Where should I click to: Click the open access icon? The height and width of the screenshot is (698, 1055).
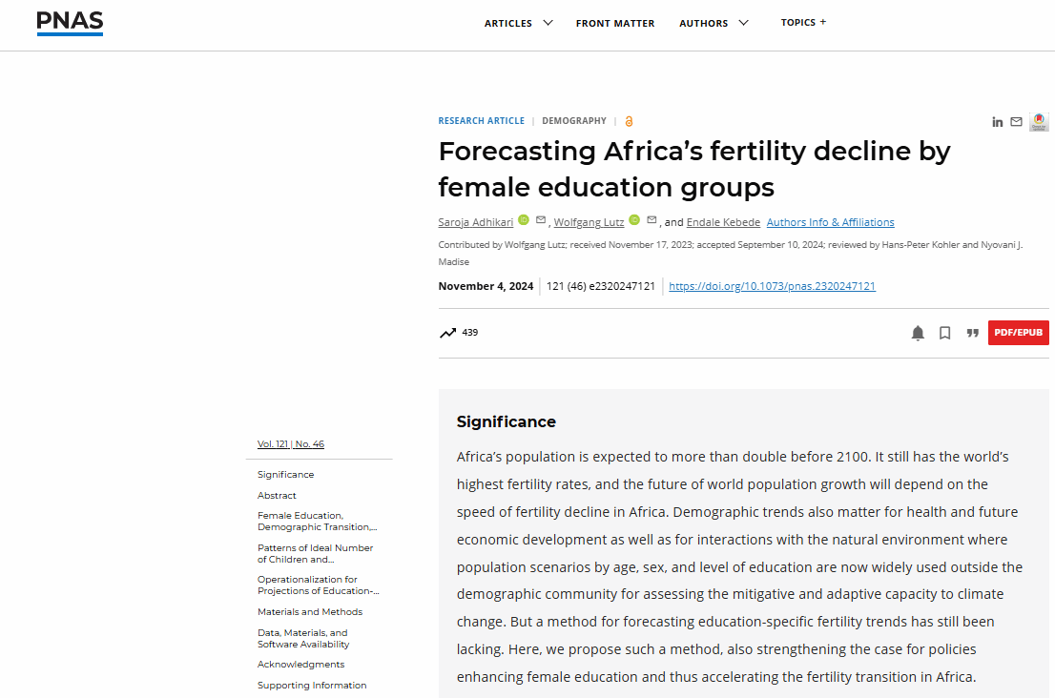tap(629, 121)
